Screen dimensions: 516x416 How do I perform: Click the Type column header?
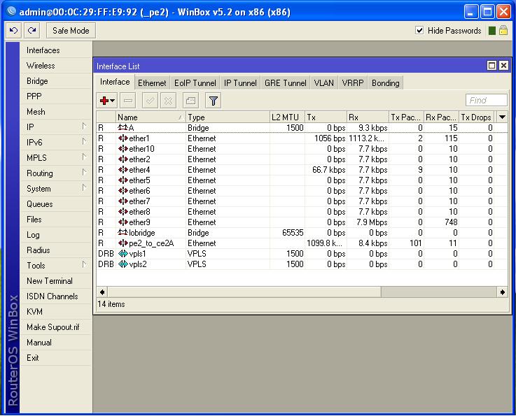[x=228, y=117]
